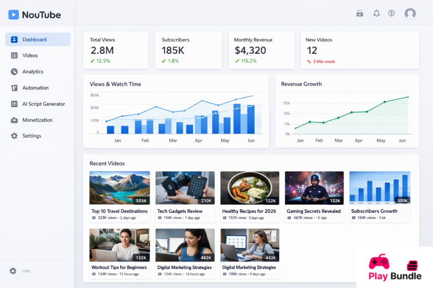Viewport: 433px width, 288px height.
Task: Click the gear icon at sidebar bottom
Action: pyautogui.click(x=13, y=271)
